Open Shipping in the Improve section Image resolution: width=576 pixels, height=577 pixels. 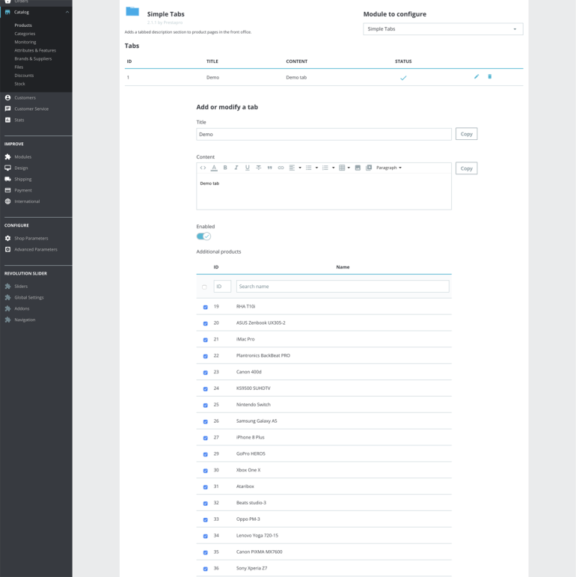point(22,179)
